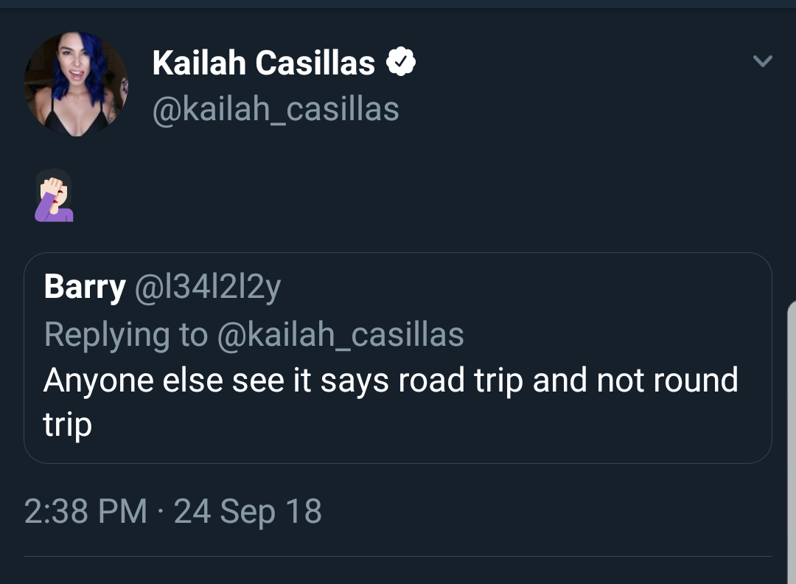796x584 pixels.
Task: Expand the tweet options chevron arrow
Action: click(x=763, y=61)
